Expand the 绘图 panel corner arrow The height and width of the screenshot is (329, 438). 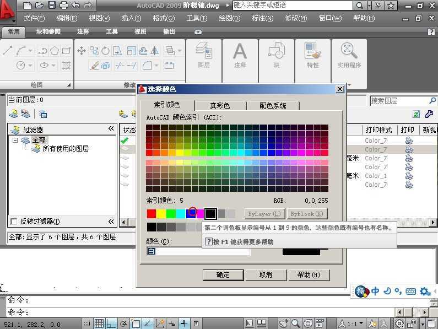[69, 85]
